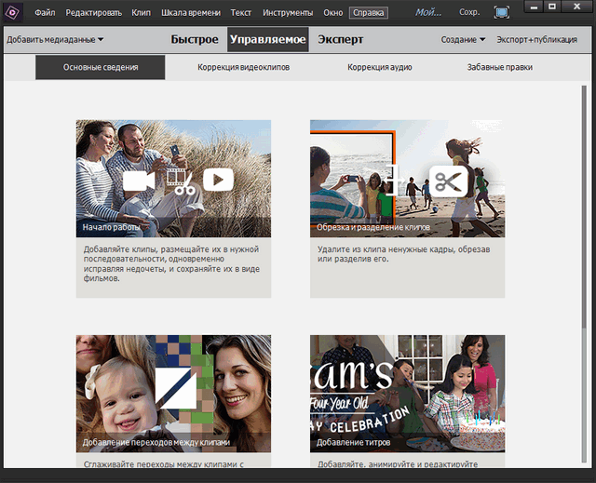Open the Создание dropdown menu
The height and width of the screenshot is (483, 596).
(x=463, y=40)
